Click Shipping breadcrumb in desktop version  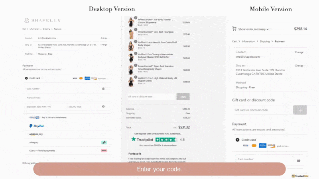point(46,29)
